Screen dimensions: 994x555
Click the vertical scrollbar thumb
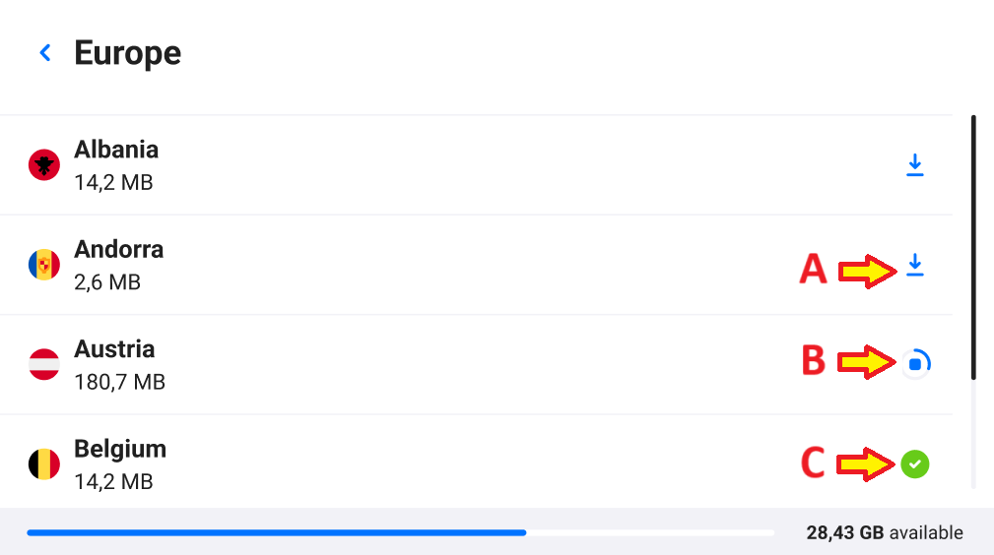coord(973,247)
